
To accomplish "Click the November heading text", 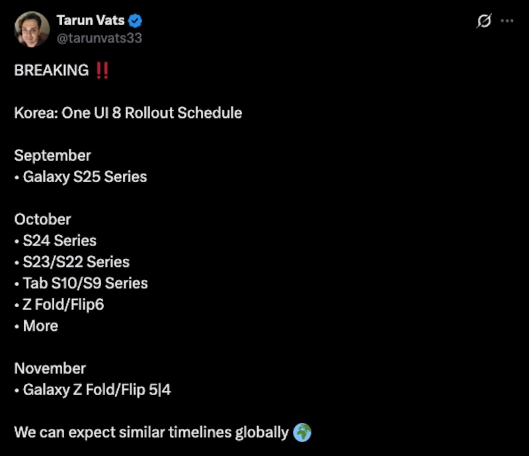I will [x=50, y=368].
